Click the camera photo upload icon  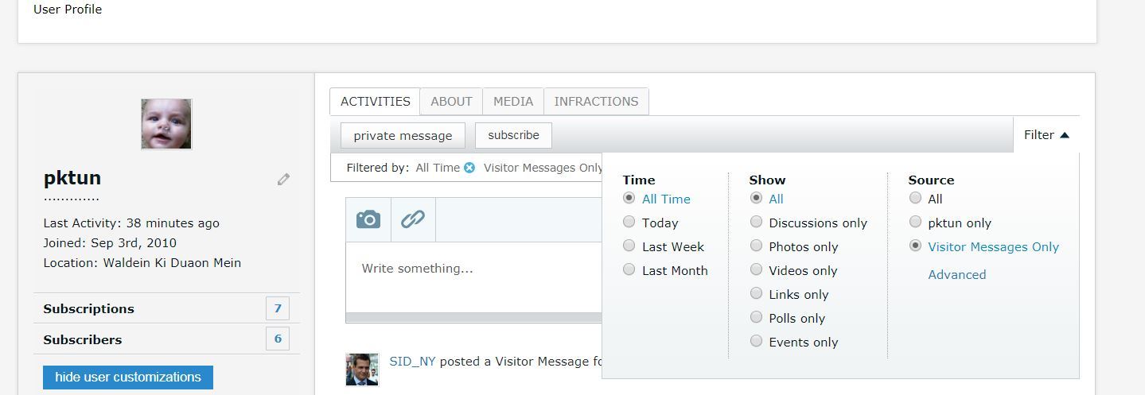click(368, 219)
